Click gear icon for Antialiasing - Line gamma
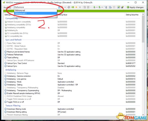The image size is (148, 121). (6, 79)
